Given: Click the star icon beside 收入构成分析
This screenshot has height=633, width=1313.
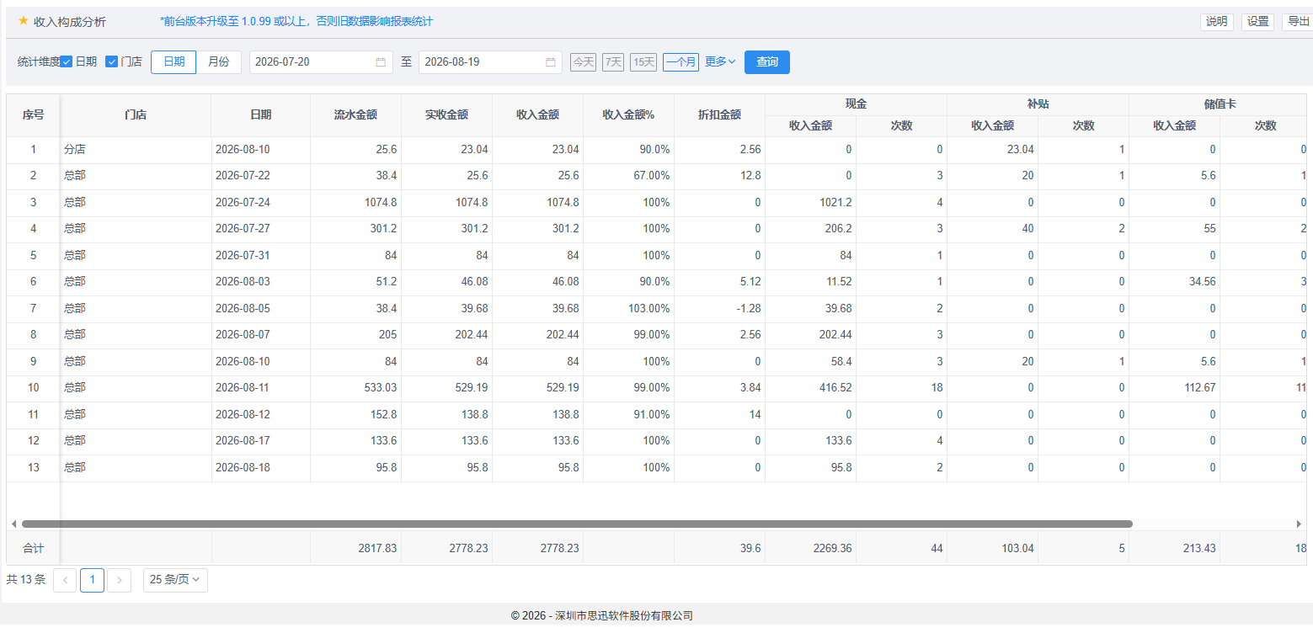Looking at the screenshot, I should point(24,21).
